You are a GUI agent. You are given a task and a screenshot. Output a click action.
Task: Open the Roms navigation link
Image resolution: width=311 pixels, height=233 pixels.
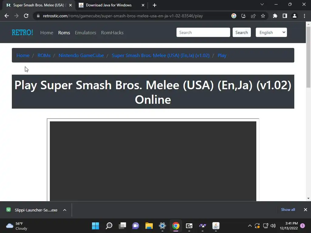[64, 32]
